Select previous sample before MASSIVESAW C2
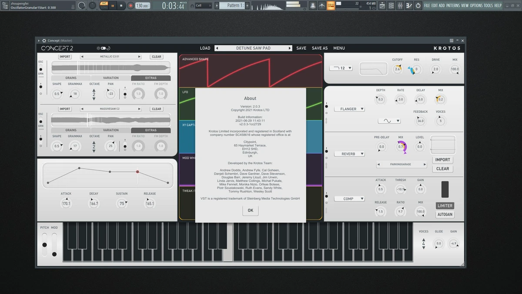 (x=82, y=109)
